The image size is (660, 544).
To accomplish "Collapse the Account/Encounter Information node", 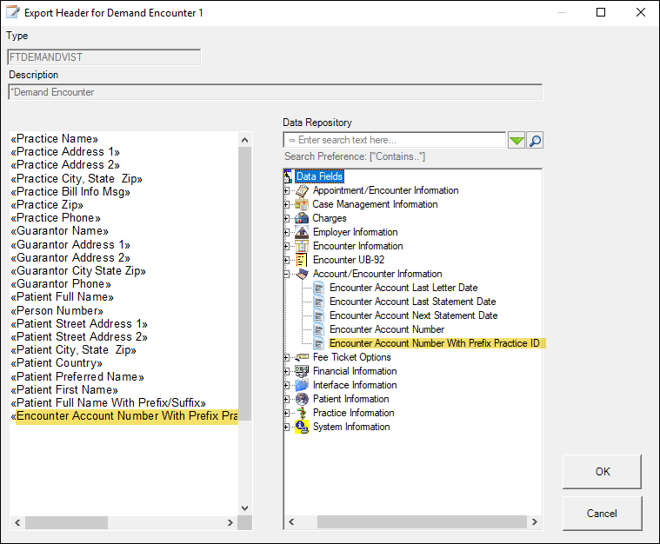I will click(288, 274).
